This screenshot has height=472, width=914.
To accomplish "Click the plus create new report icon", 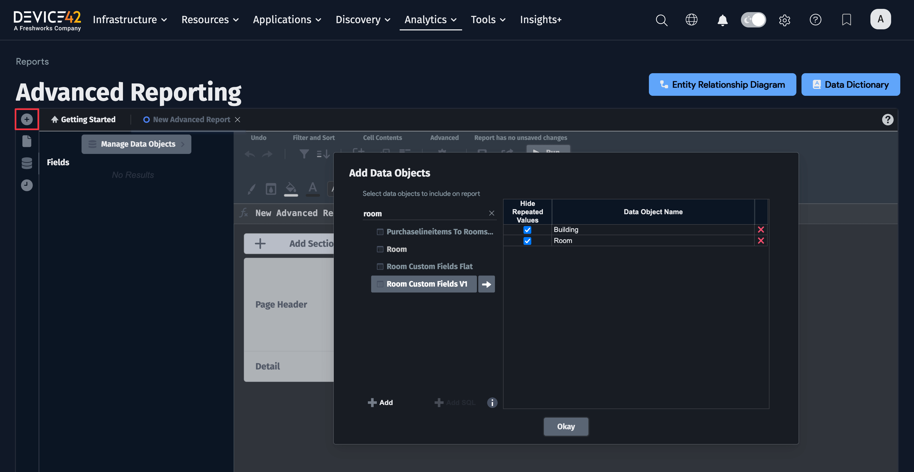I will pos(27,119).
